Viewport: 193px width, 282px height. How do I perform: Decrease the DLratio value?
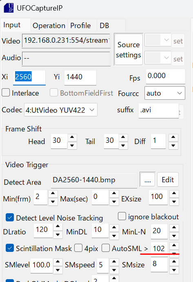pos(58,235)
